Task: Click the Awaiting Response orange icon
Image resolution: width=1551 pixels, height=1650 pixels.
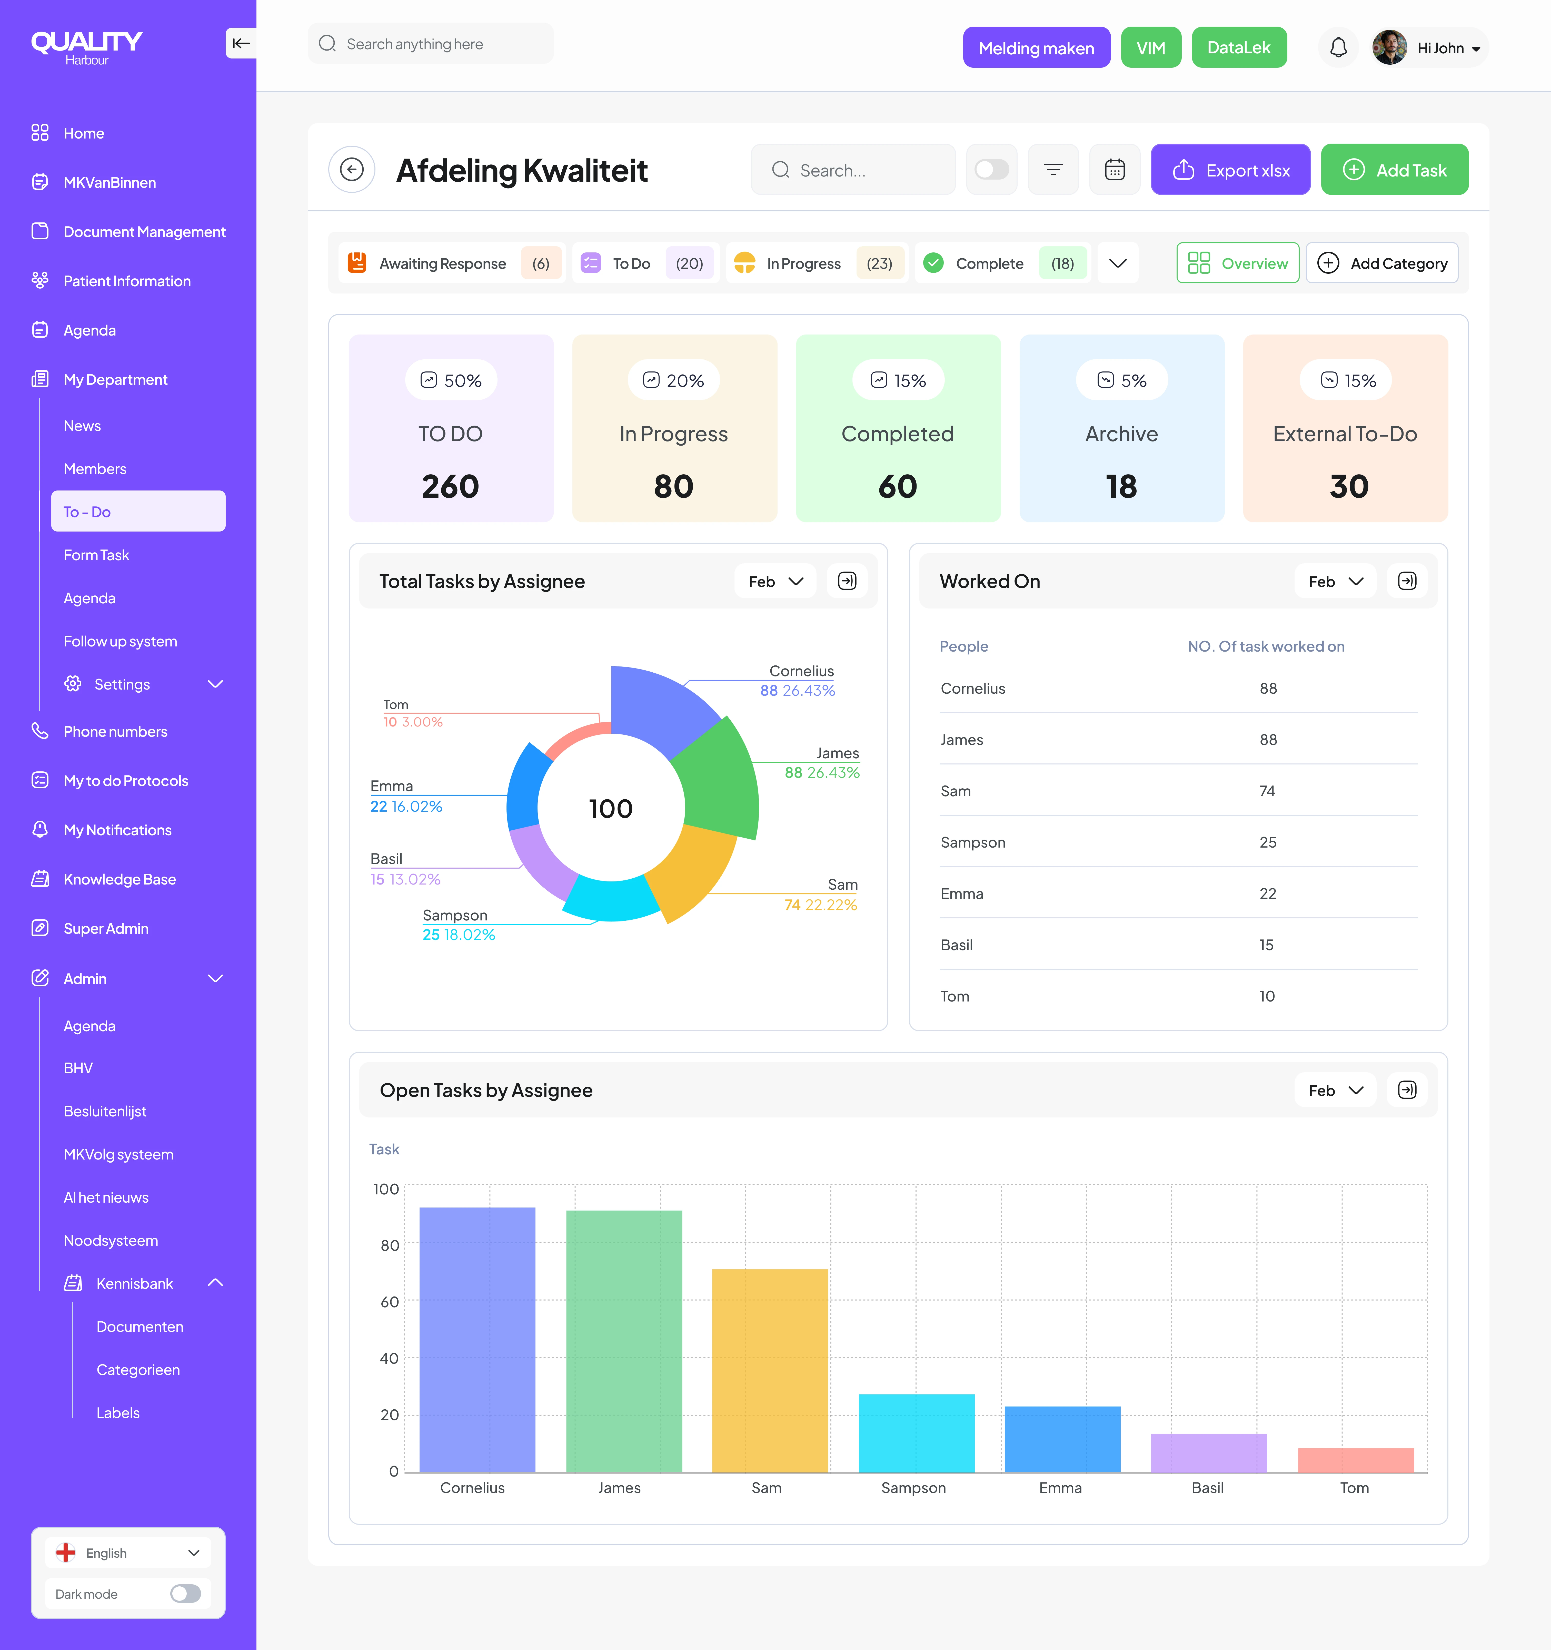Action: [357, 263]
